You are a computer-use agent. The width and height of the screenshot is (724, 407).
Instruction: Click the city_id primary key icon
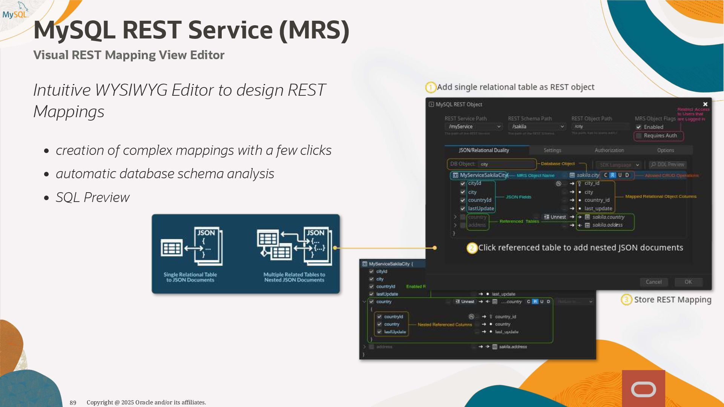click(x=580, y=184)
